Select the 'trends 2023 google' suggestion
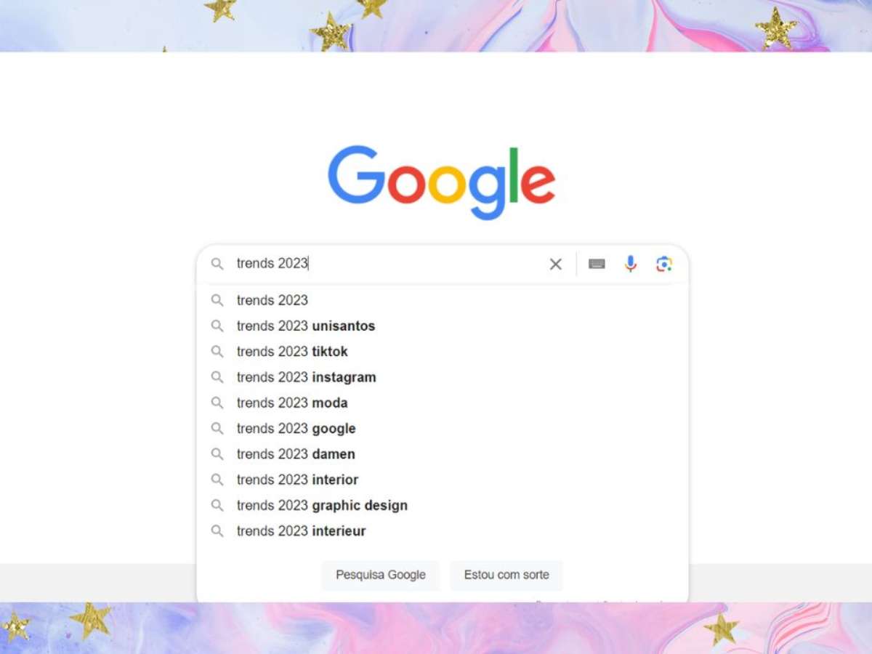The image size is (872, 654). [443, 429]
